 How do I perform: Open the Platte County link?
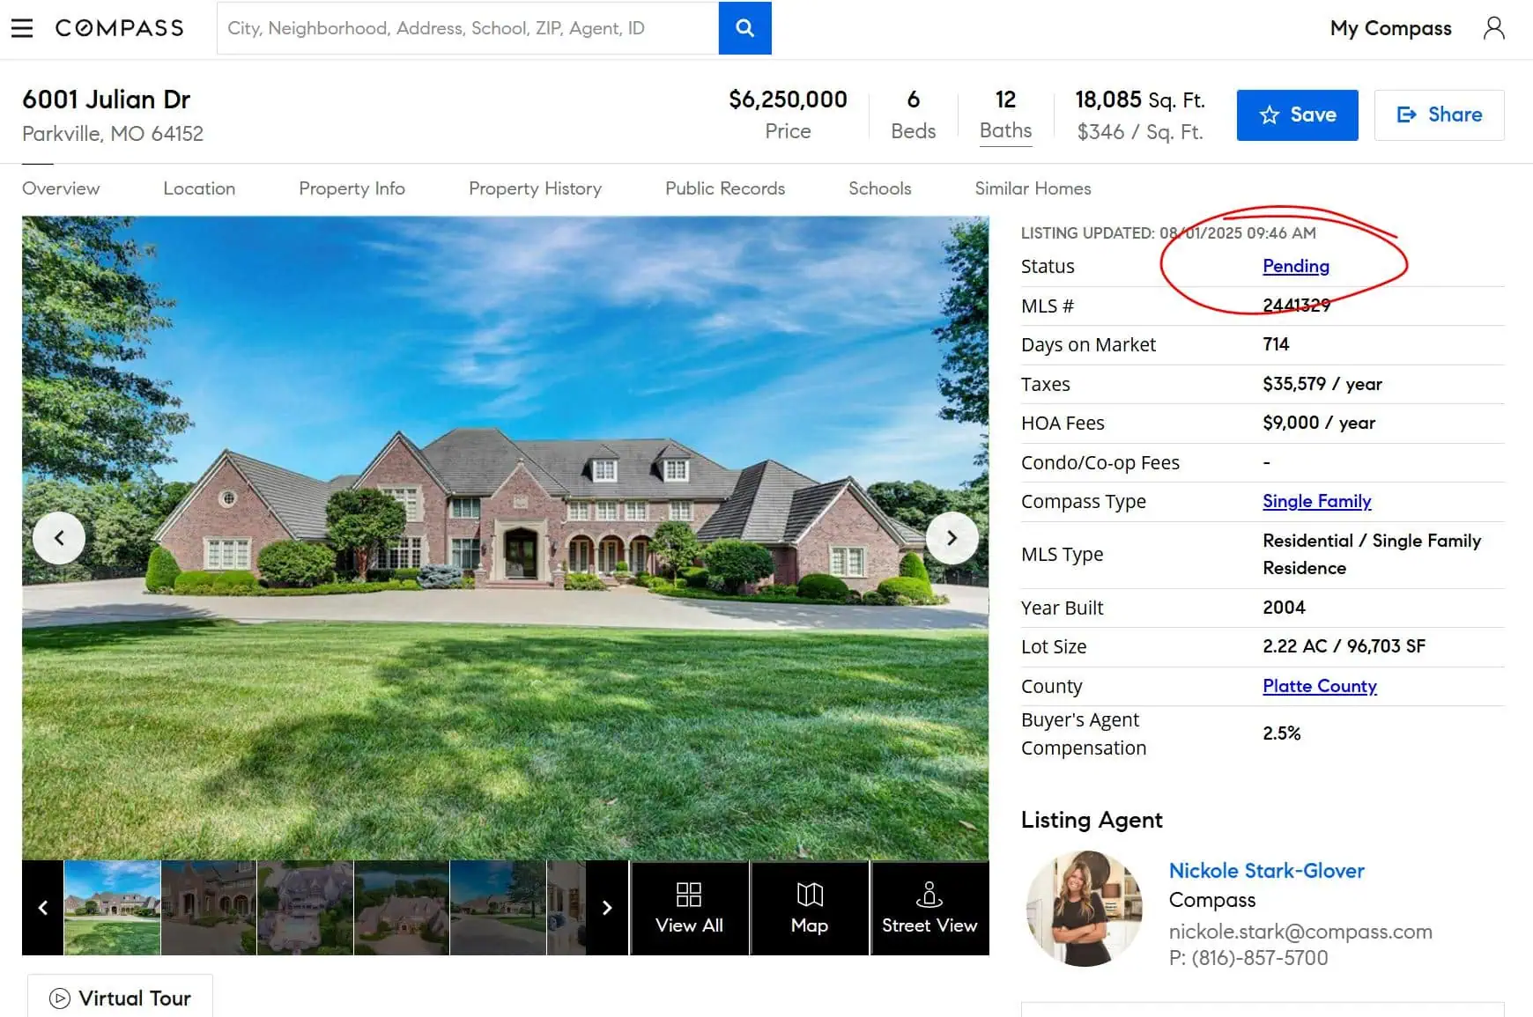coord(1319,686)
